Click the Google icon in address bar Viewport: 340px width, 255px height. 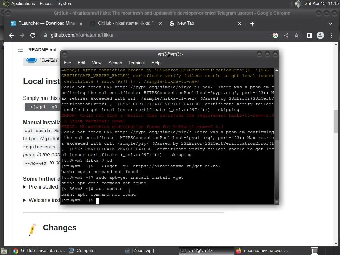click(275, 35)
